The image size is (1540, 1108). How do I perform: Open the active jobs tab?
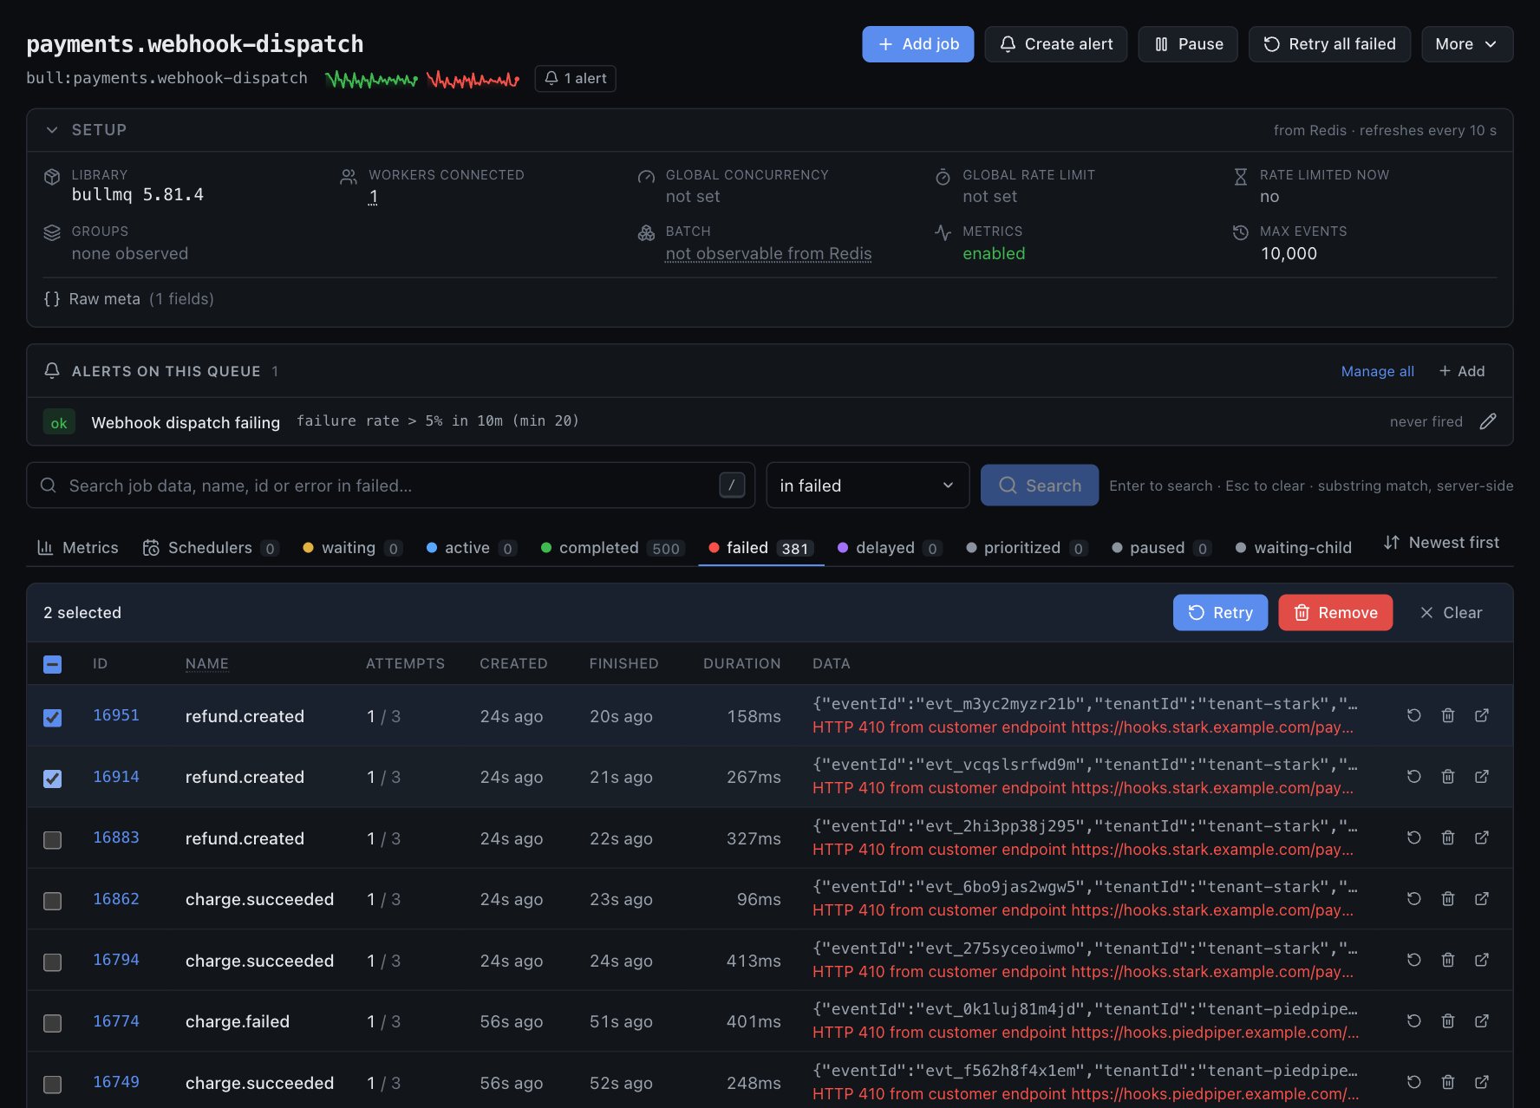point(472,548)
